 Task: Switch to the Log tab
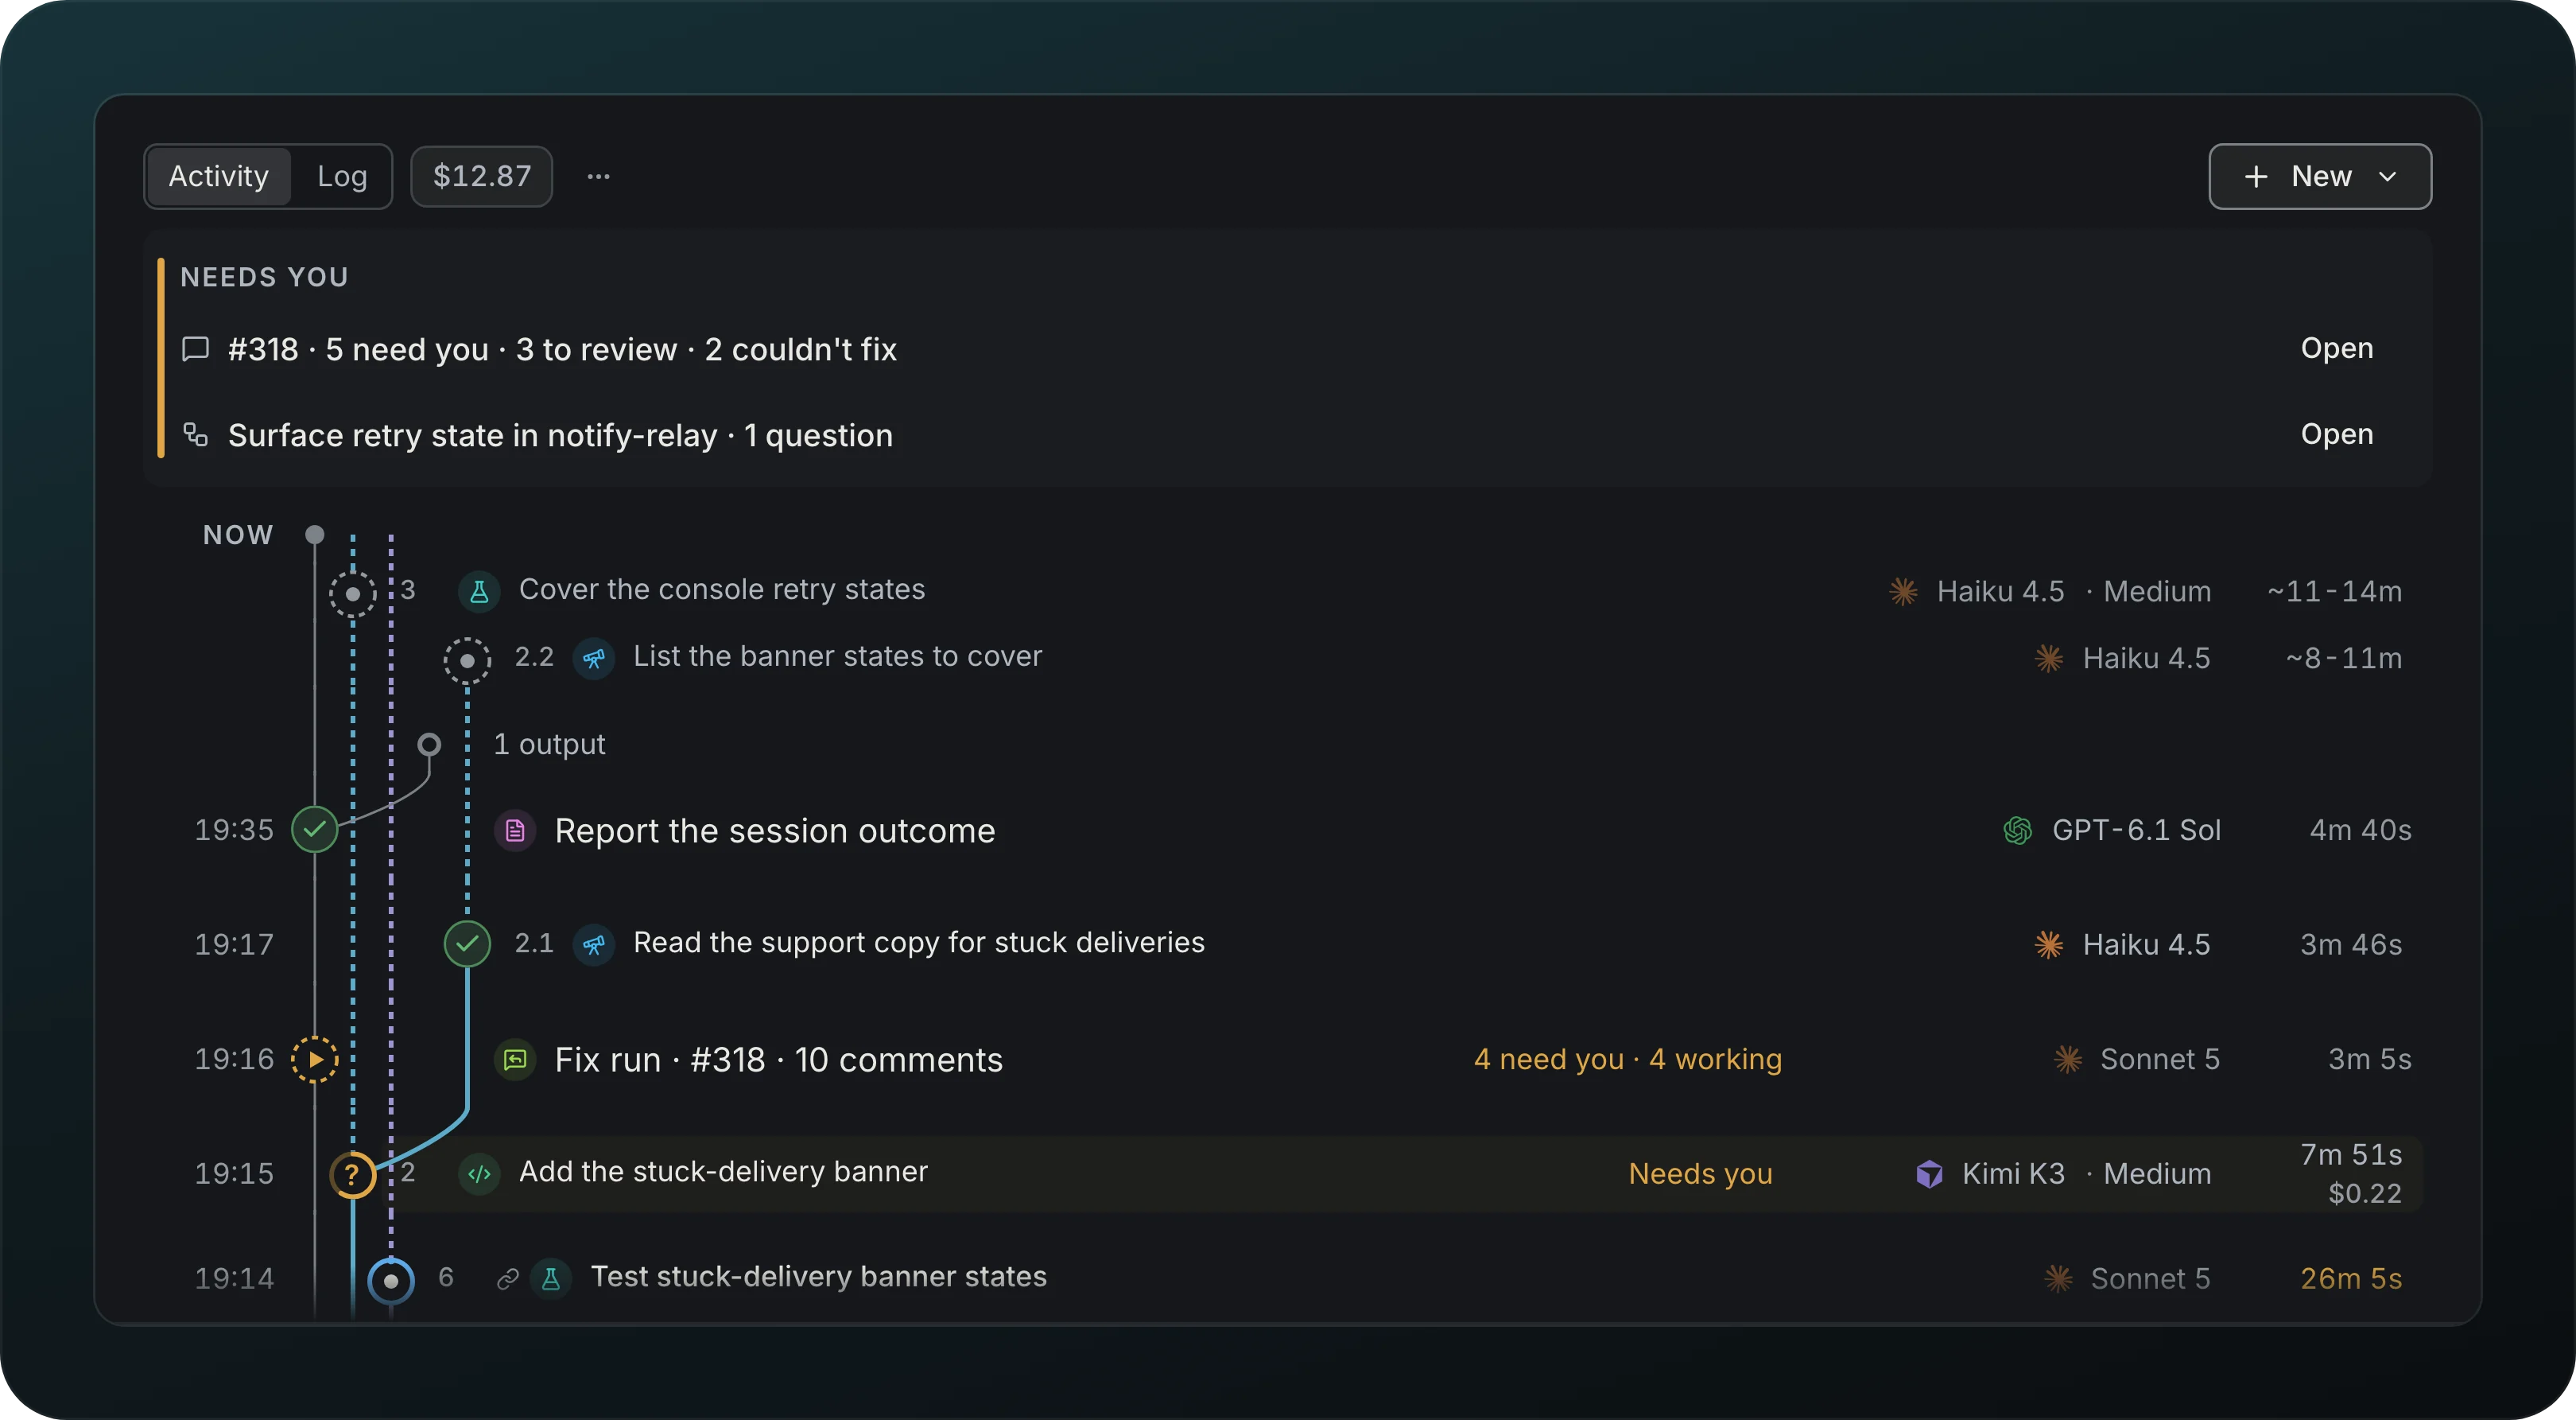[x=342, y=176]
